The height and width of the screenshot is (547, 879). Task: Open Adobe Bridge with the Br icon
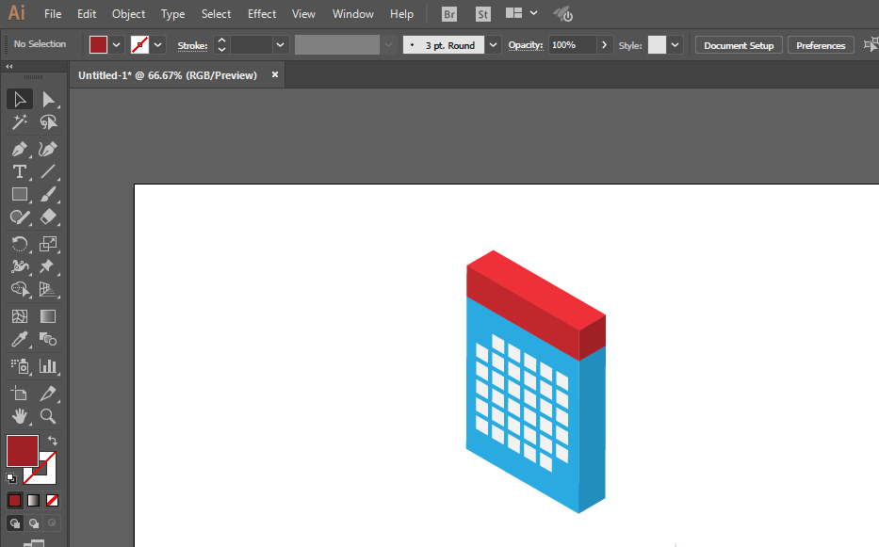click(450, 14)
